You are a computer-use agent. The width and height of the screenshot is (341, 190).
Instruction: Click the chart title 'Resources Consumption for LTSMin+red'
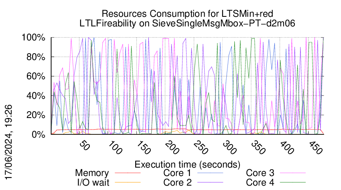[x=187, y=14]
